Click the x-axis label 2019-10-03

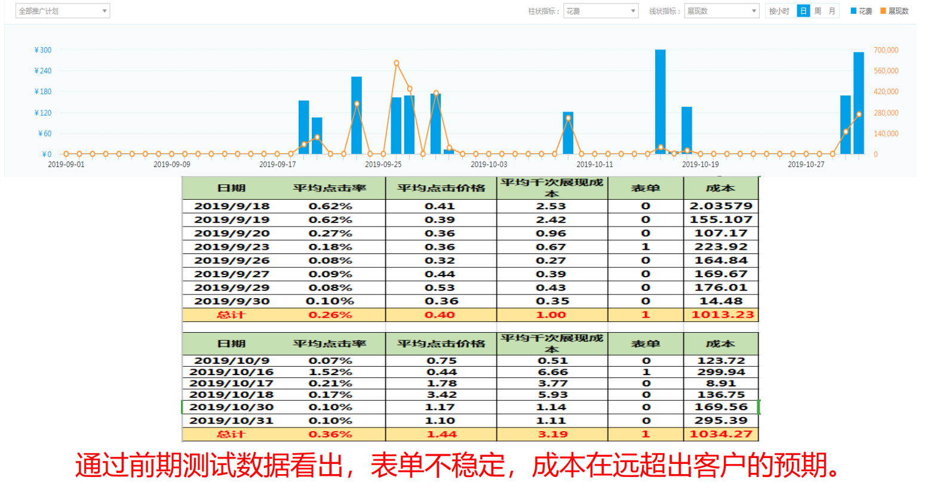pyautogui.click(x=489, y=165)
